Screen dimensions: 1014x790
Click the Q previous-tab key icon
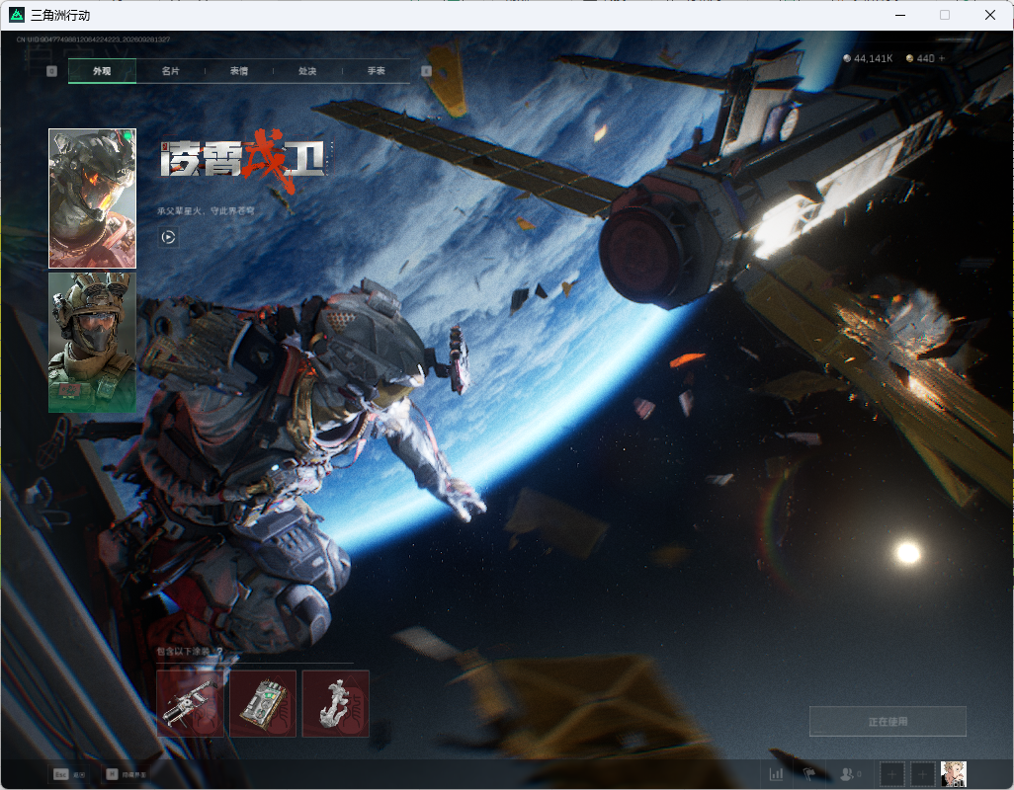point(51,71)
